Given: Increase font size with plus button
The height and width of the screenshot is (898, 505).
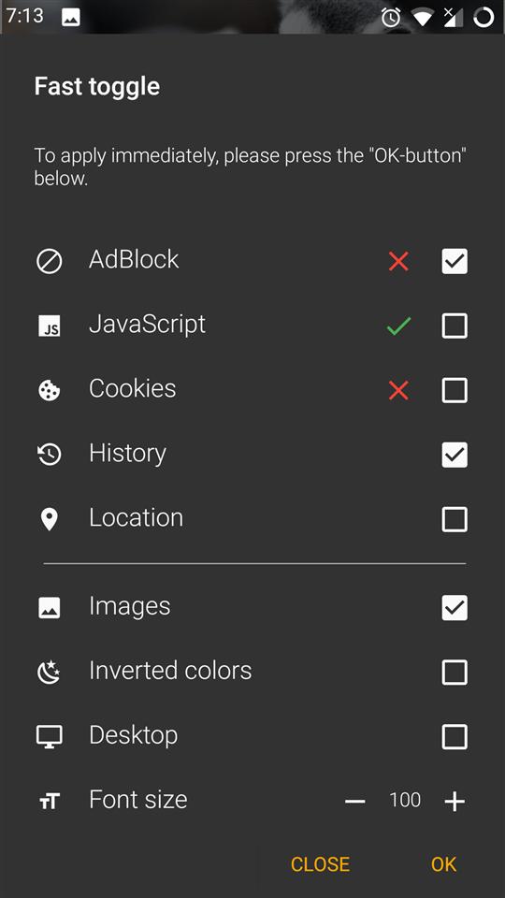Looking at the screenshot, I should coord(454,802).
